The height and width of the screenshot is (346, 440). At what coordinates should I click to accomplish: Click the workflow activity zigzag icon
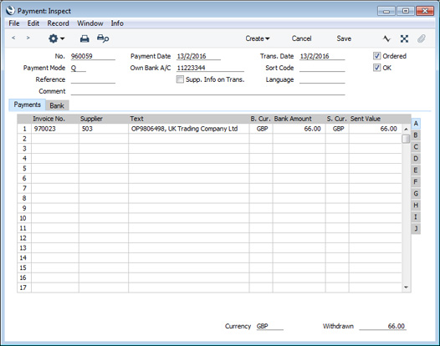point(386,38)
